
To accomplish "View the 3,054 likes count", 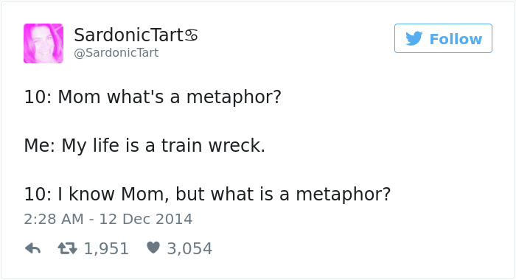I will tap(189, 248).
